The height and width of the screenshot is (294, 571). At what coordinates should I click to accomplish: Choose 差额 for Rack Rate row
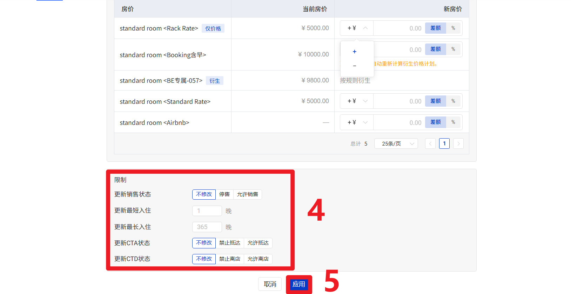pyautogui.click(x=436, y=28)
